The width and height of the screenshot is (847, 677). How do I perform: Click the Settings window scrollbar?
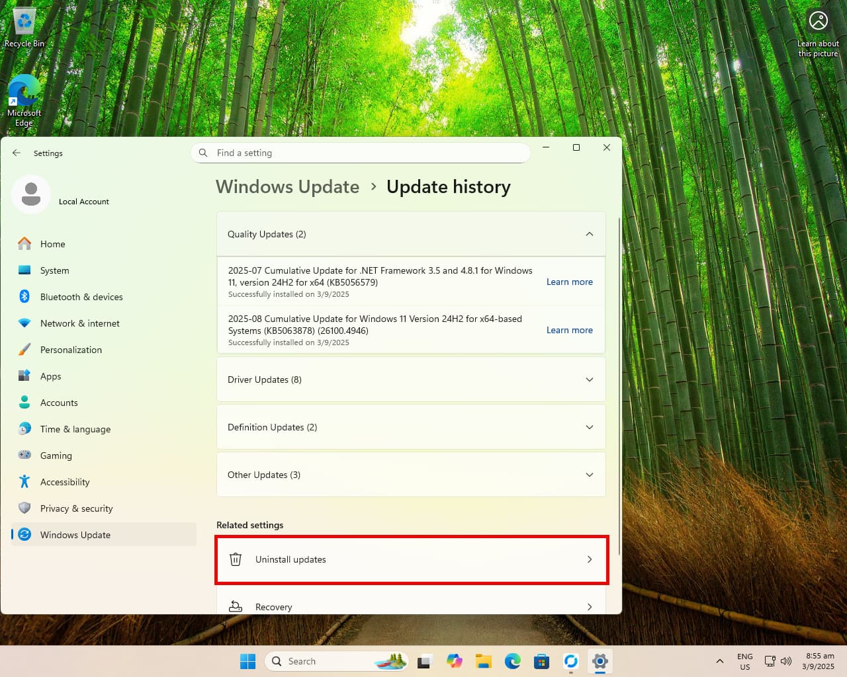(619, 385)
